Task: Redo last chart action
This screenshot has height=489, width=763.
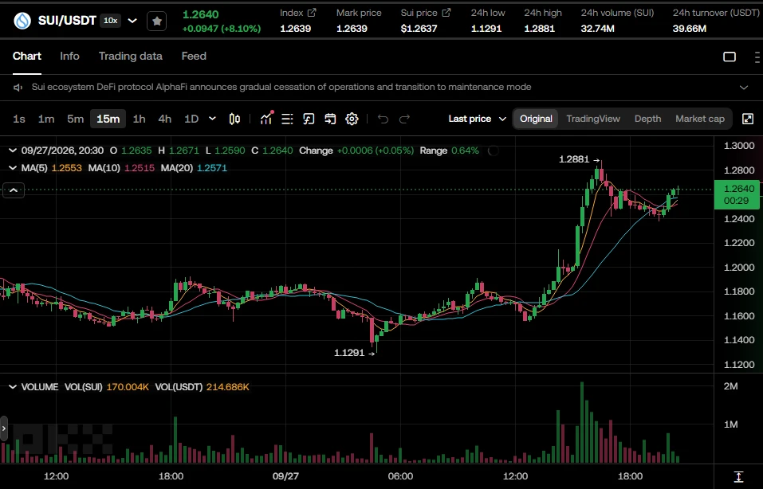Action: pos(404,119)
